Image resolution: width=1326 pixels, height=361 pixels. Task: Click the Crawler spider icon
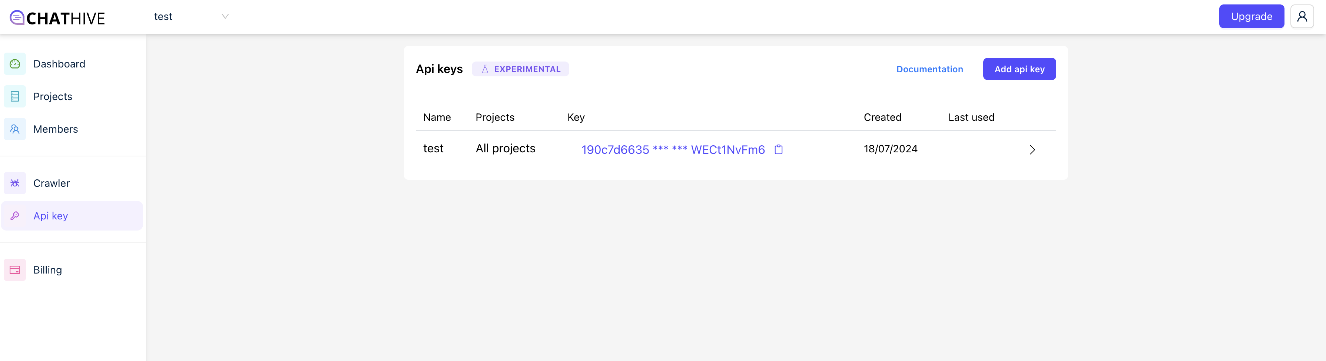[x=15, y=183]
